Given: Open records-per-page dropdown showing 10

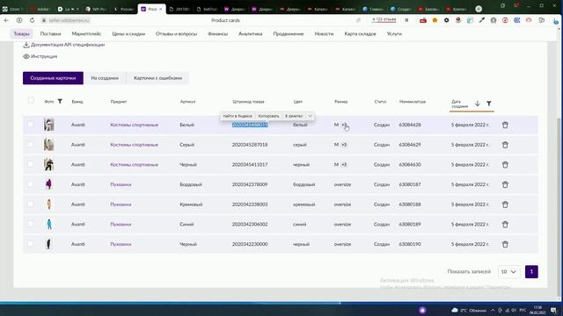Looking at the screenshot, I should point(508,271).
